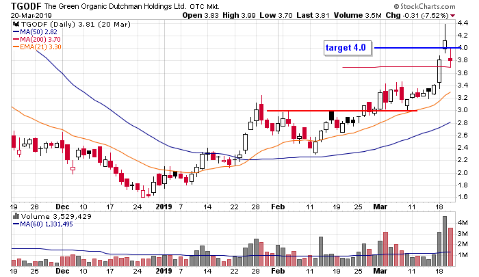The width and height of the screenshot is (479, 277).
Task: Click the Open 3.83 value
Action: 200,15
